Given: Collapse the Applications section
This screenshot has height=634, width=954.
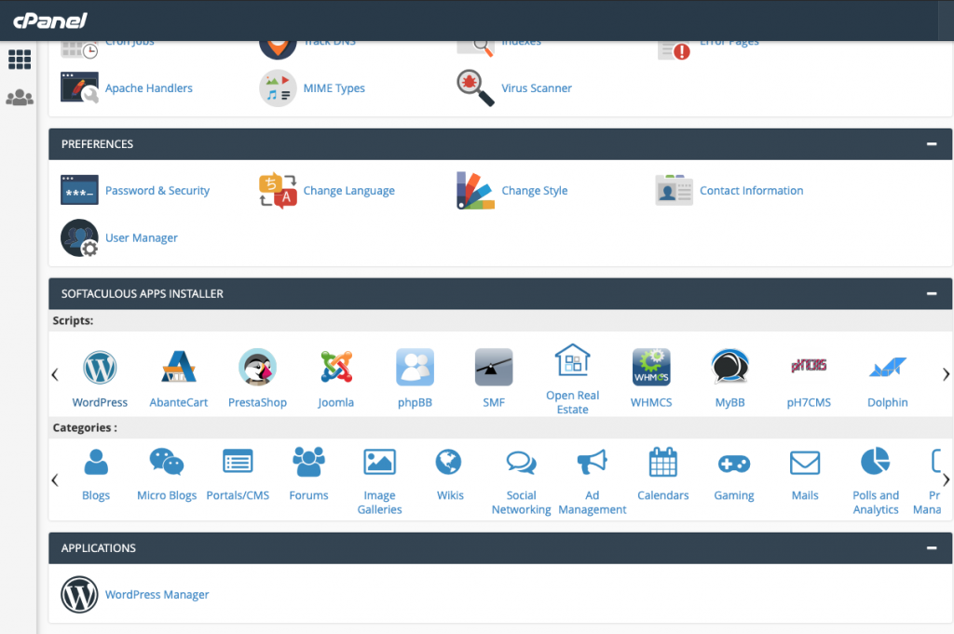Looking at the screenshot, I should [x=932, y=547].
